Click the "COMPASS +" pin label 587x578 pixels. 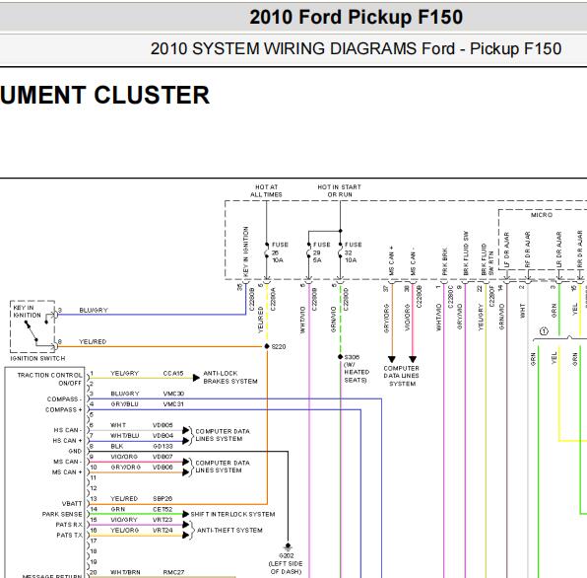tap(63, 409)
